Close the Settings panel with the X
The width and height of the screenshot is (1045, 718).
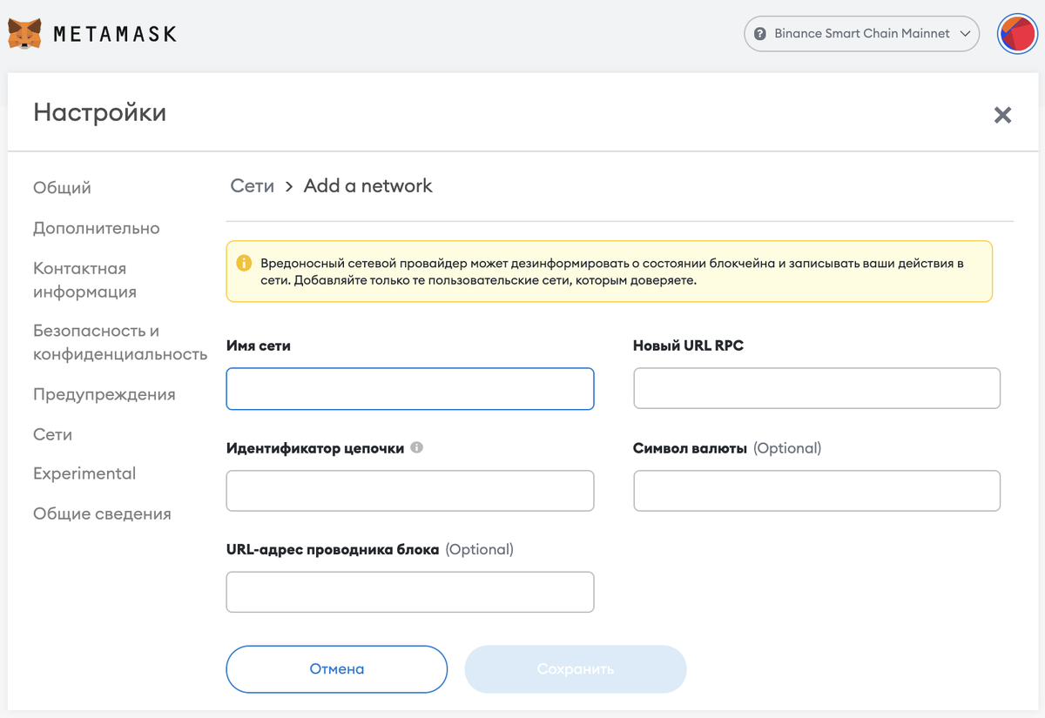click(1002, 115)
